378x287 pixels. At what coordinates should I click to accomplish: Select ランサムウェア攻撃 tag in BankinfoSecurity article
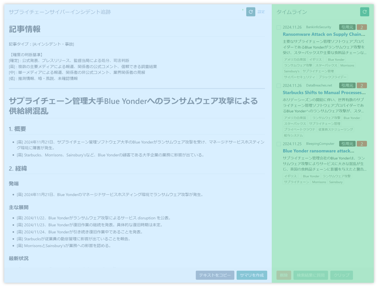298,65
